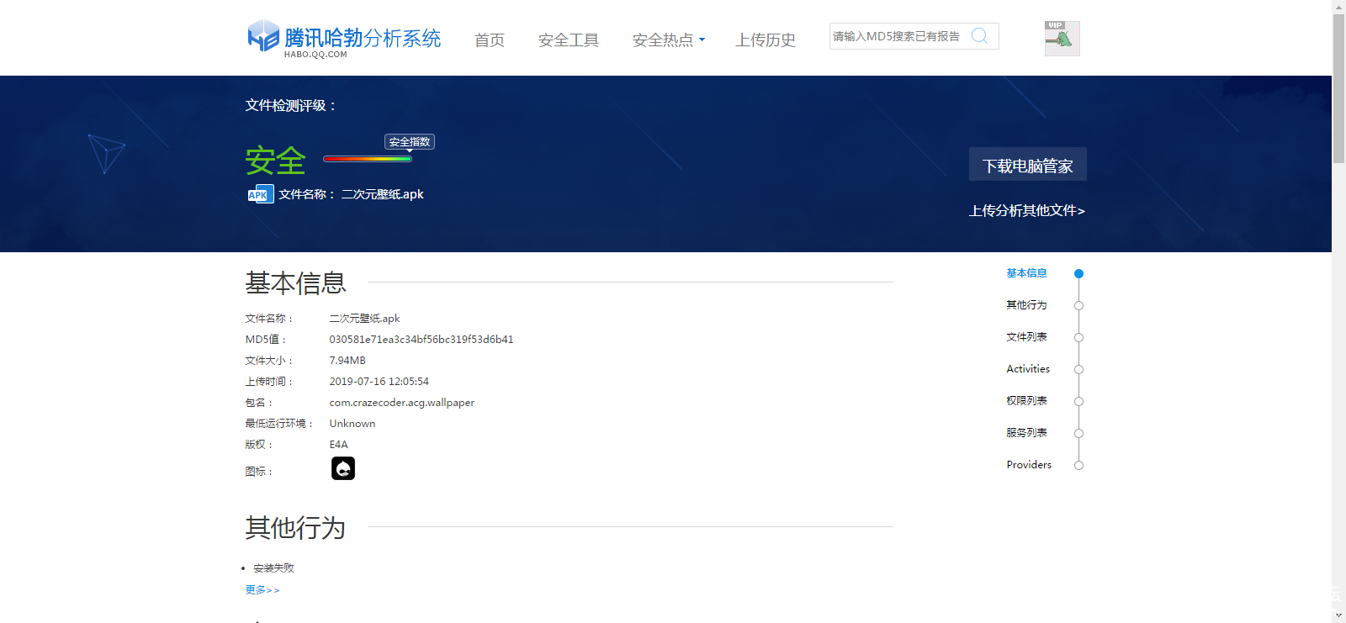
Task: Jump to Activities section in sidebar
Action: (1028, 369)
